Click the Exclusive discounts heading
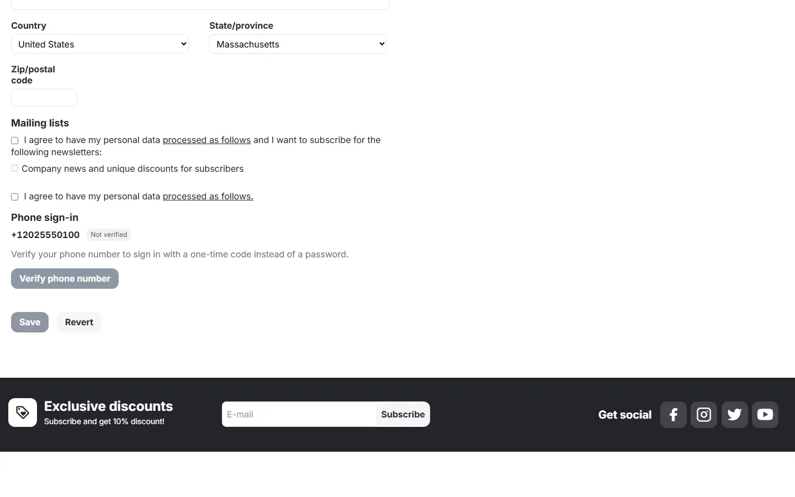Viewport: 795px width, 497px height. coord(108,406)
